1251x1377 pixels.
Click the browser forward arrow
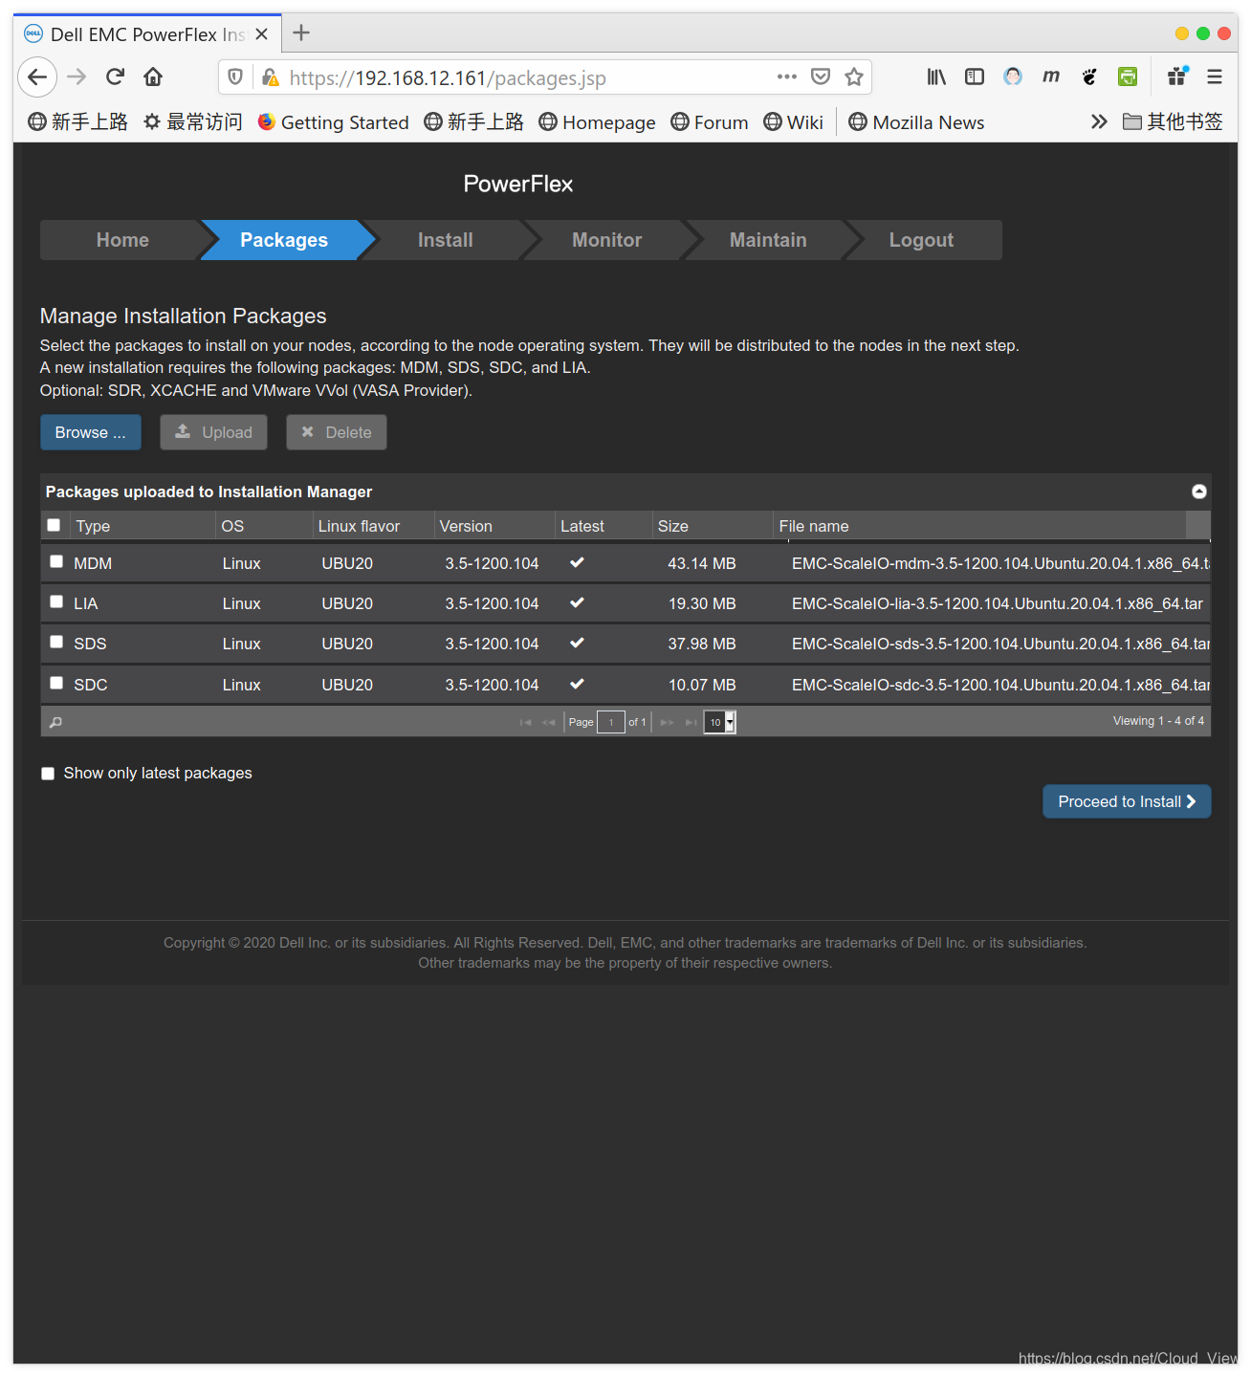click(x=77, y=77)
